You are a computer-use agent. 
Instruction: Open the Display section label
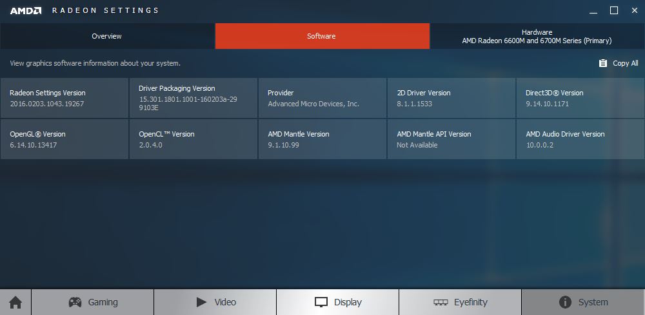click(348, 303)
